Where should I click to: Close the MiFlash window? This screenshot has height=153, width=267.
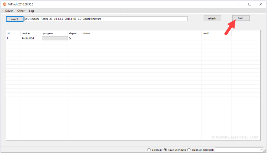261,4
